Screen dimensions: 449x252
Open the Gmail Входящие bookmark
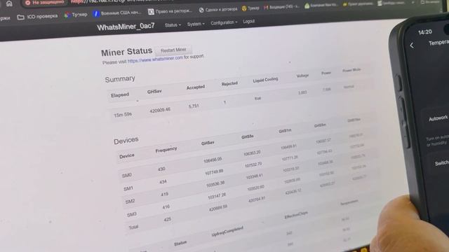click(281, 7)
